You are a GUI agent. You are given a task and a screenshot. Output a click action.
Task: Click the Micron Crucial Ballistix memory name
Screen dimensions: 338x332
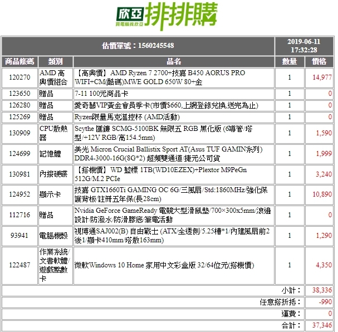point(168,154)
